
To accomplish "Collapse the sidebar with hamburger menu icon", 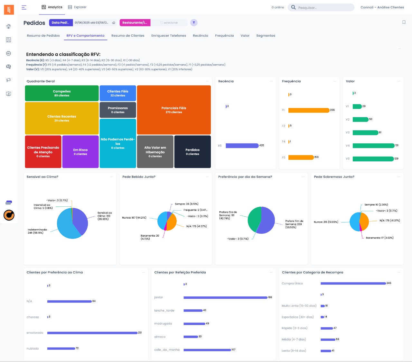I will (x=24, y=7).
